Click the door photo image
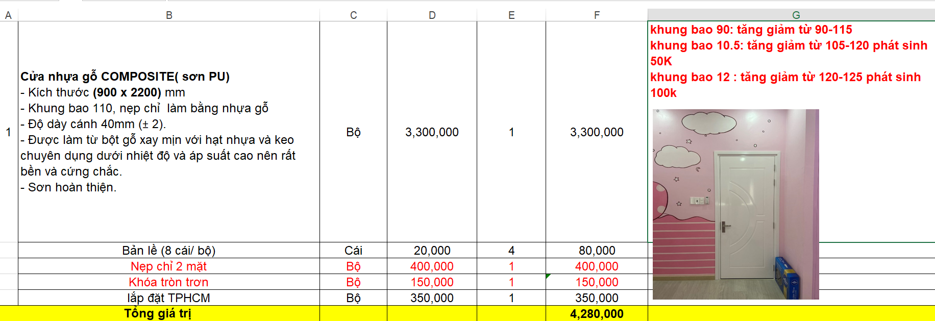Viewport: 935px width, 321px height. tap(735, 204)
